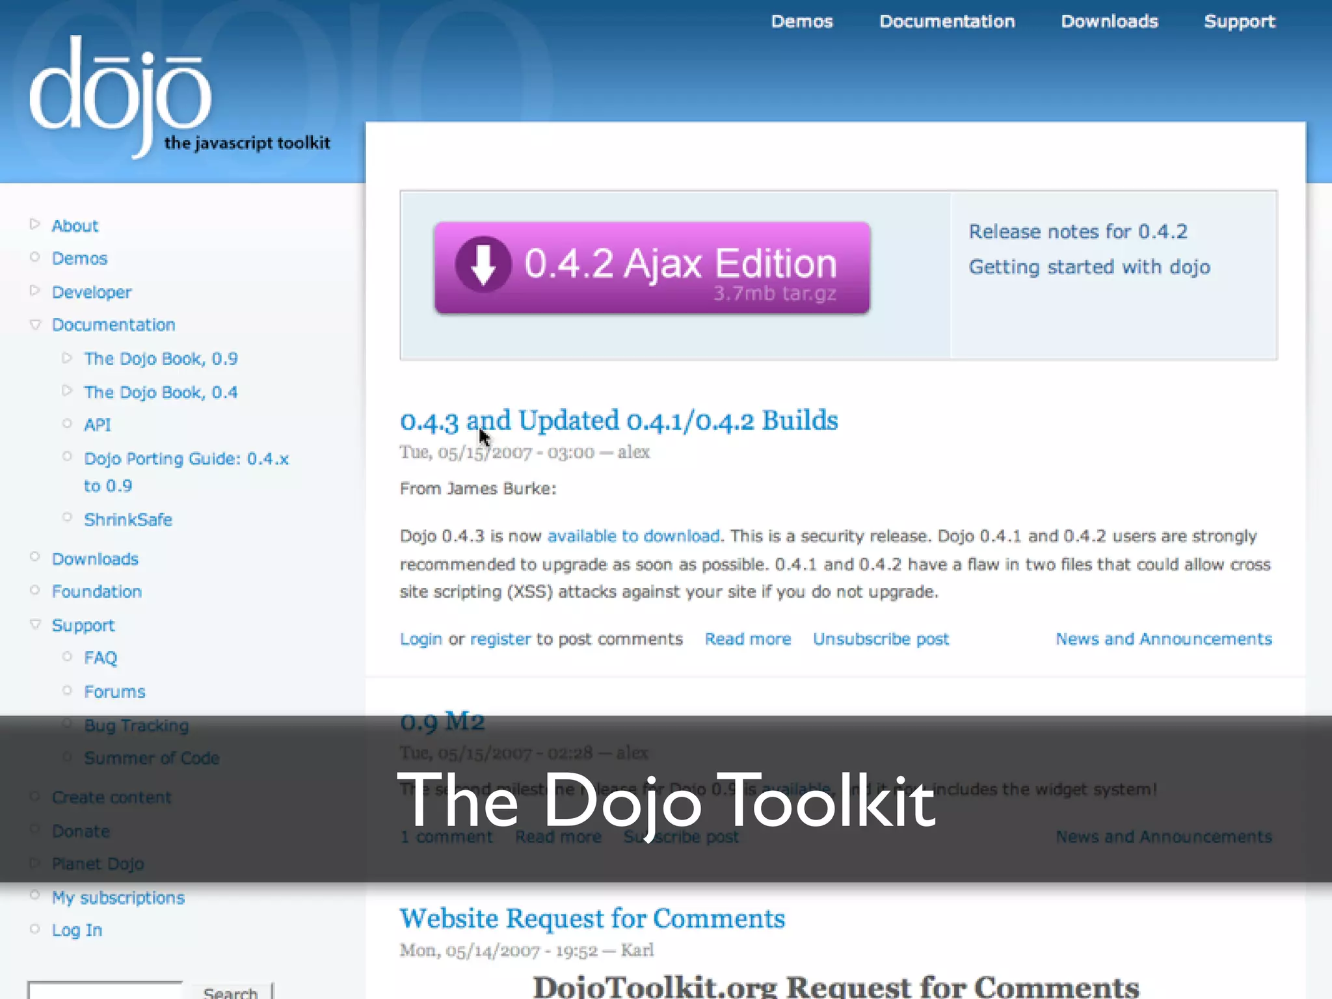Open Getting started with dojo link

point(1089,267)
